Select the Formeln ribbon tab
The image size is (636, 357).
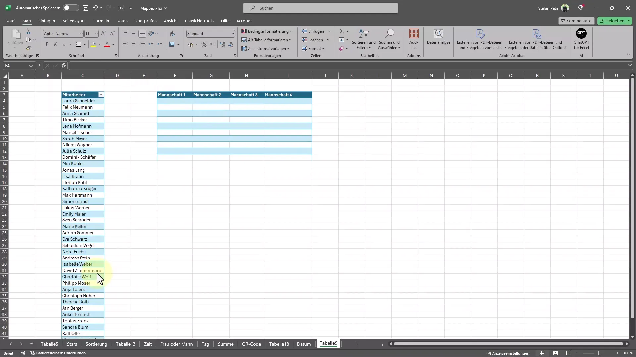pyautogui.click(x=101, y=20)
